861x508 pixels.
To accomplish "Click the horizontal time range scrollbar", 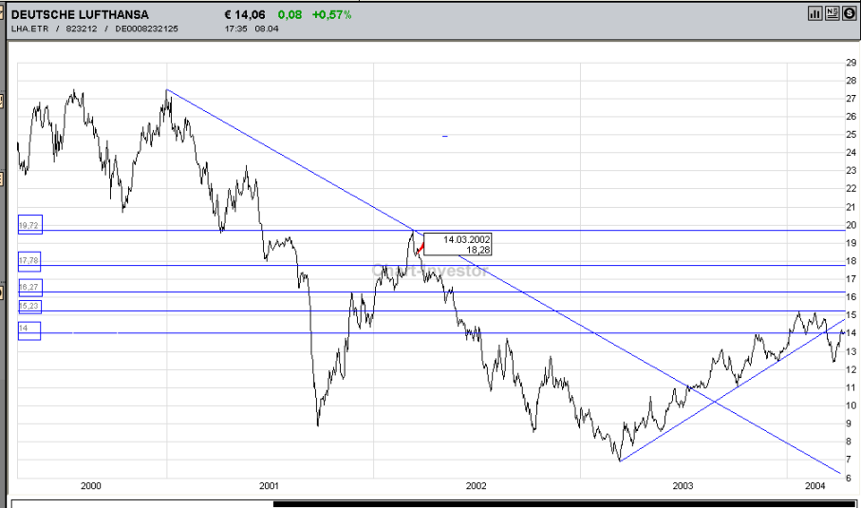I will (x=434, y=503).
